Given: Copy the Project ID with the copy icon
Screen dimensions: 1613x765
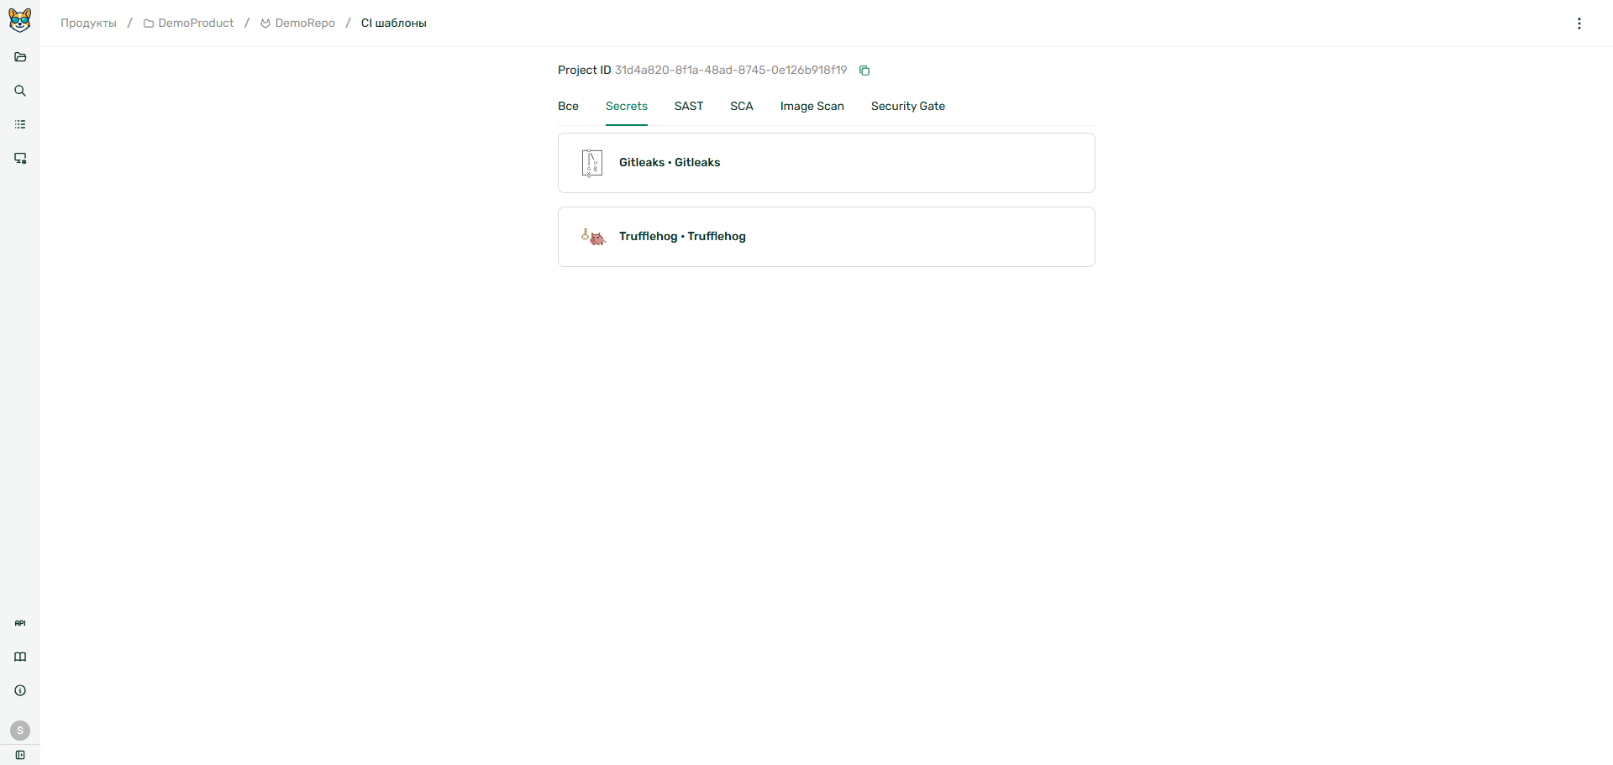Looking at the screenshot, I should (x=864, y=71).
